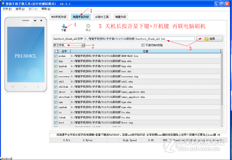
Task: Select the recovery.img path cell
Action: point(145,76)
